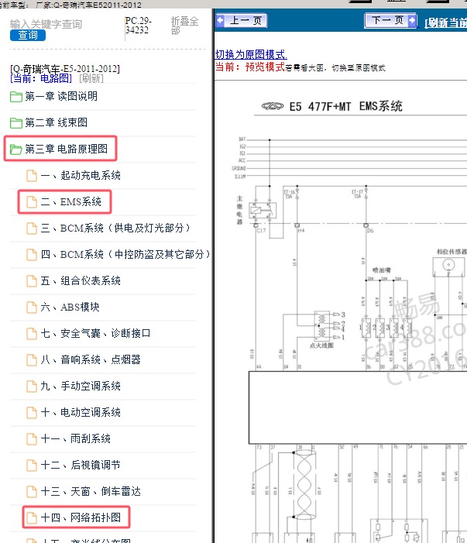Open 五、组合仪表系统 page
467x543 pixels.
[x=81, y=280]
